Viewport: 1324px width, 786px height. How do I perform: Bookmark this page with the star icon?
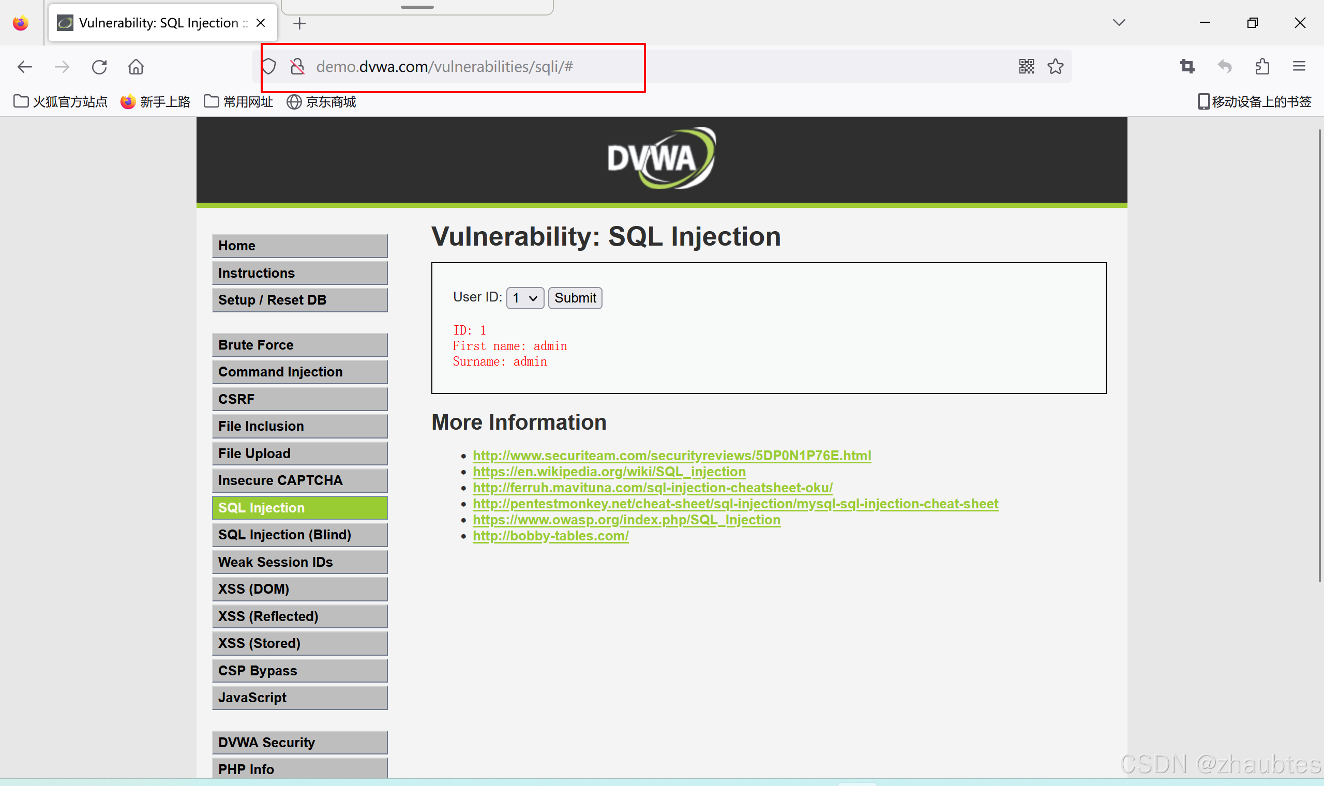click(1055, 66)
